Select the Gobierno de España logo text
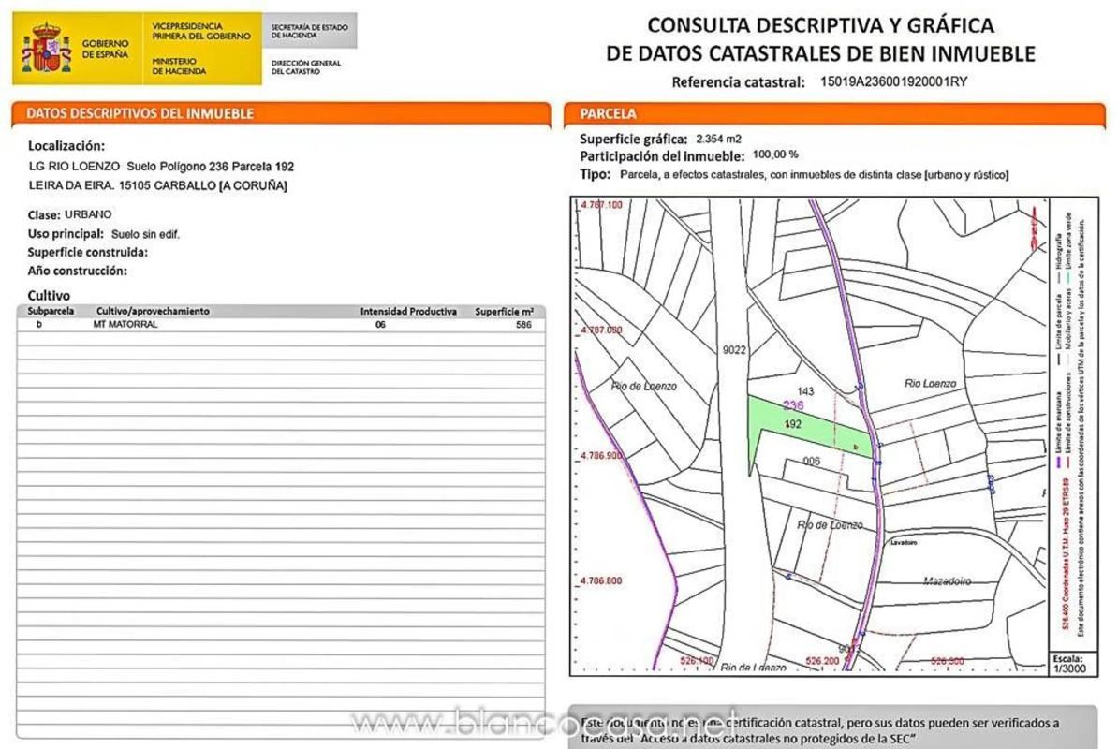 coord(106,50)
